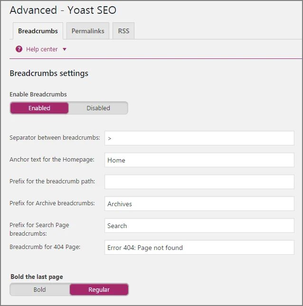Focus the Prefix for breadcrumb path field
This screenshot has height=306, width=303.
pyautogui.click(x=199, y=182)
